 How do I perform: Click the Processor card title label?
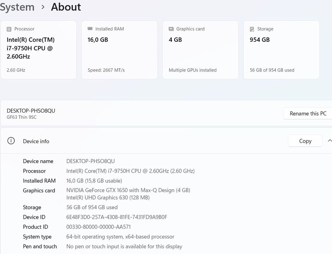tap(24, 29)
